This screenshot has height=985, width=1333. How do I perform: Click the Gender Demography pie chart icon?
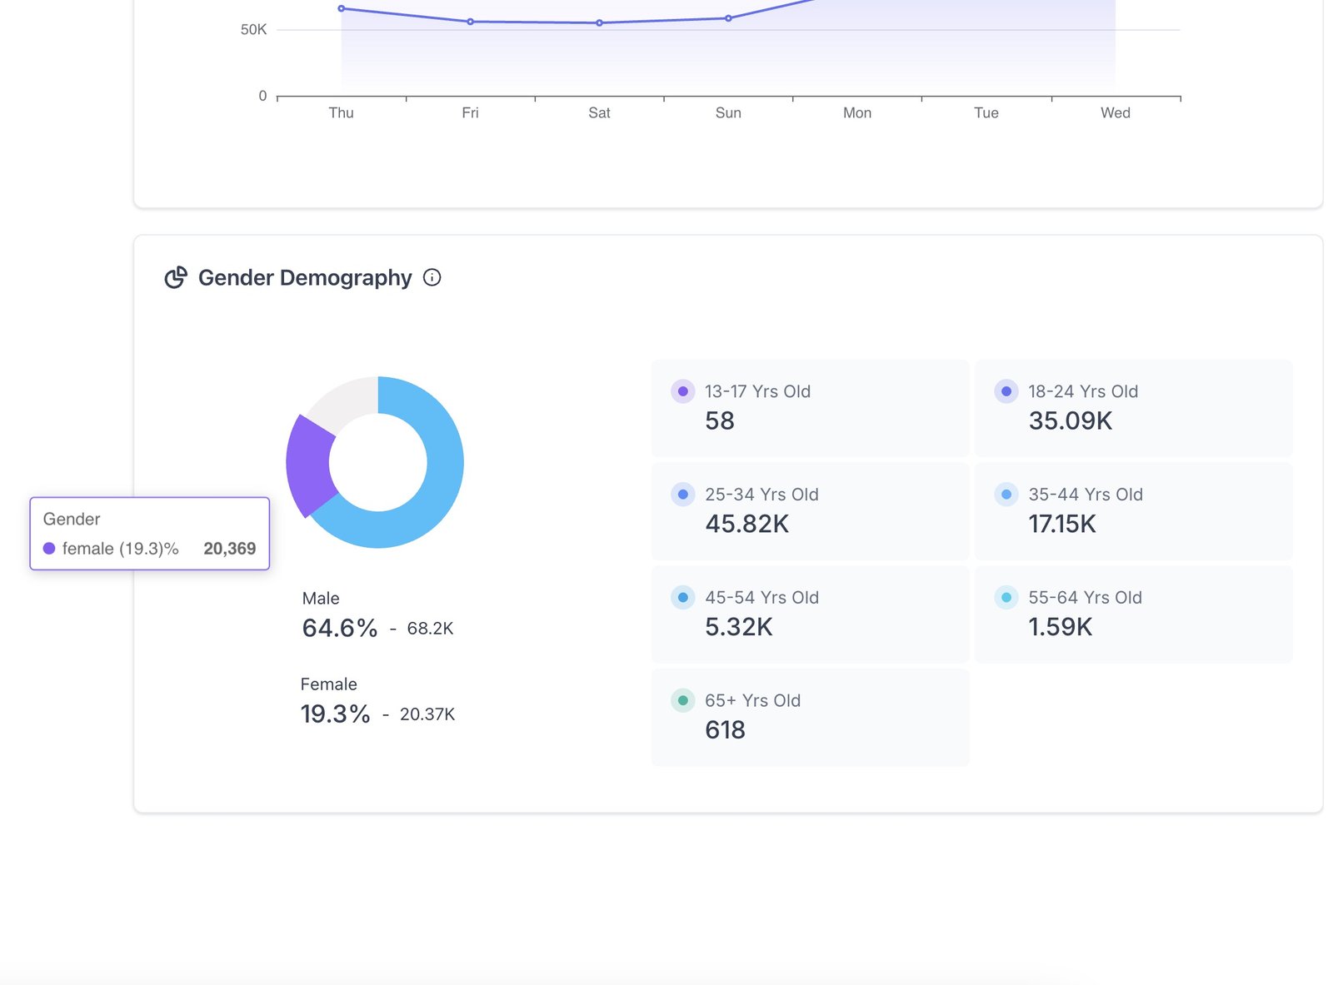click(x=176, y=277)
